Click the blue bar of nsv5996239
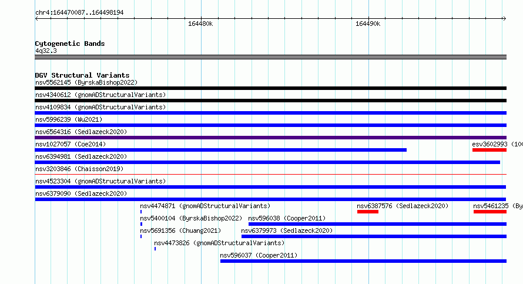 (270, 125)
